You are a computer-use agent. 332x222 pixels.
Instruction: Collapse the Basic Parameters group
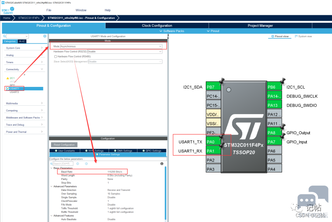[51, 168]
